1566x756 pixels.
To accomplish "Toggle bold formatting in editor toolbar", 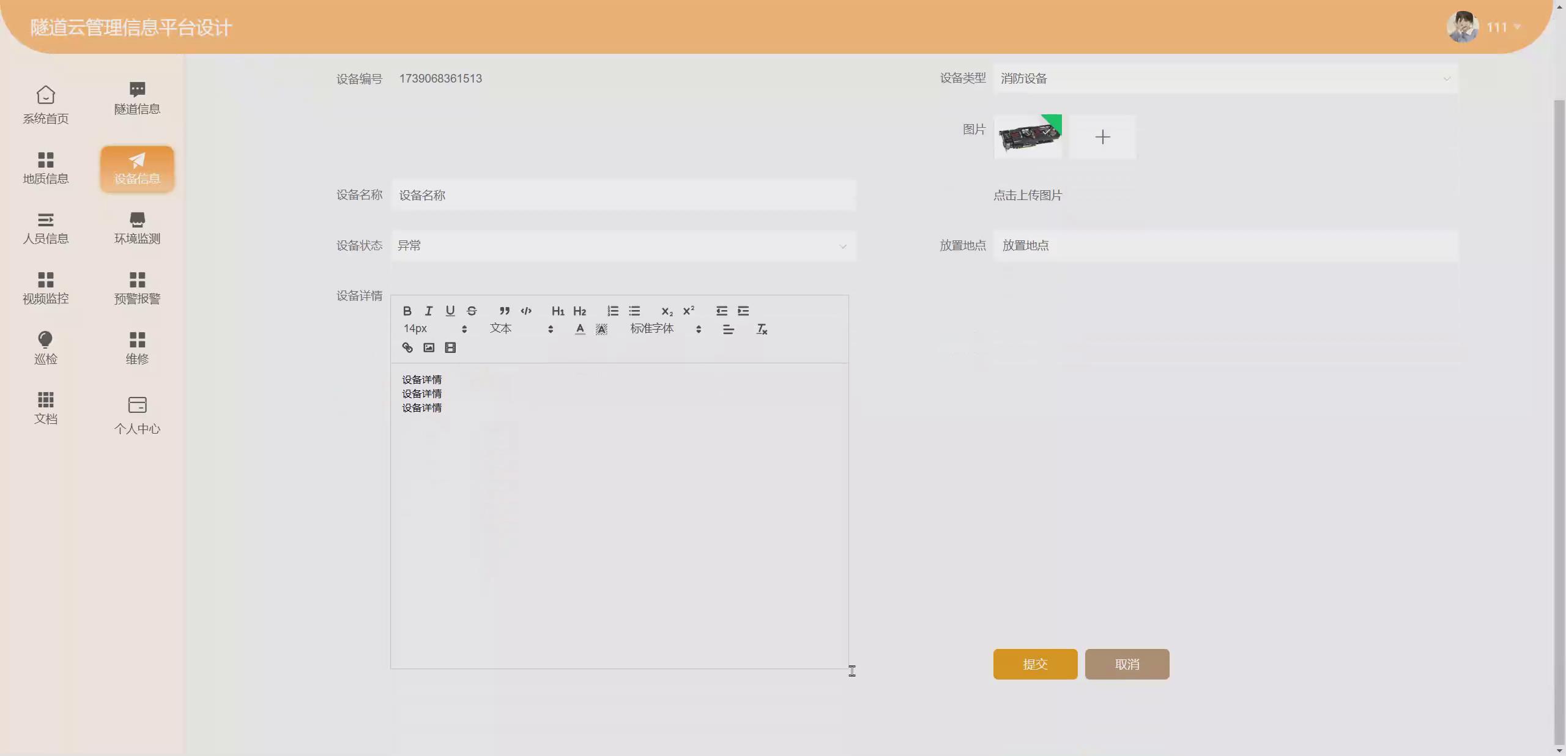I will tap(407, 311).
